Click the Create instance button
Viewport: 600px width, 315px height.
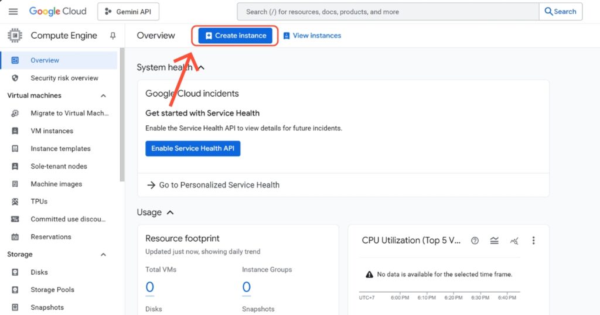pos(235,36)
